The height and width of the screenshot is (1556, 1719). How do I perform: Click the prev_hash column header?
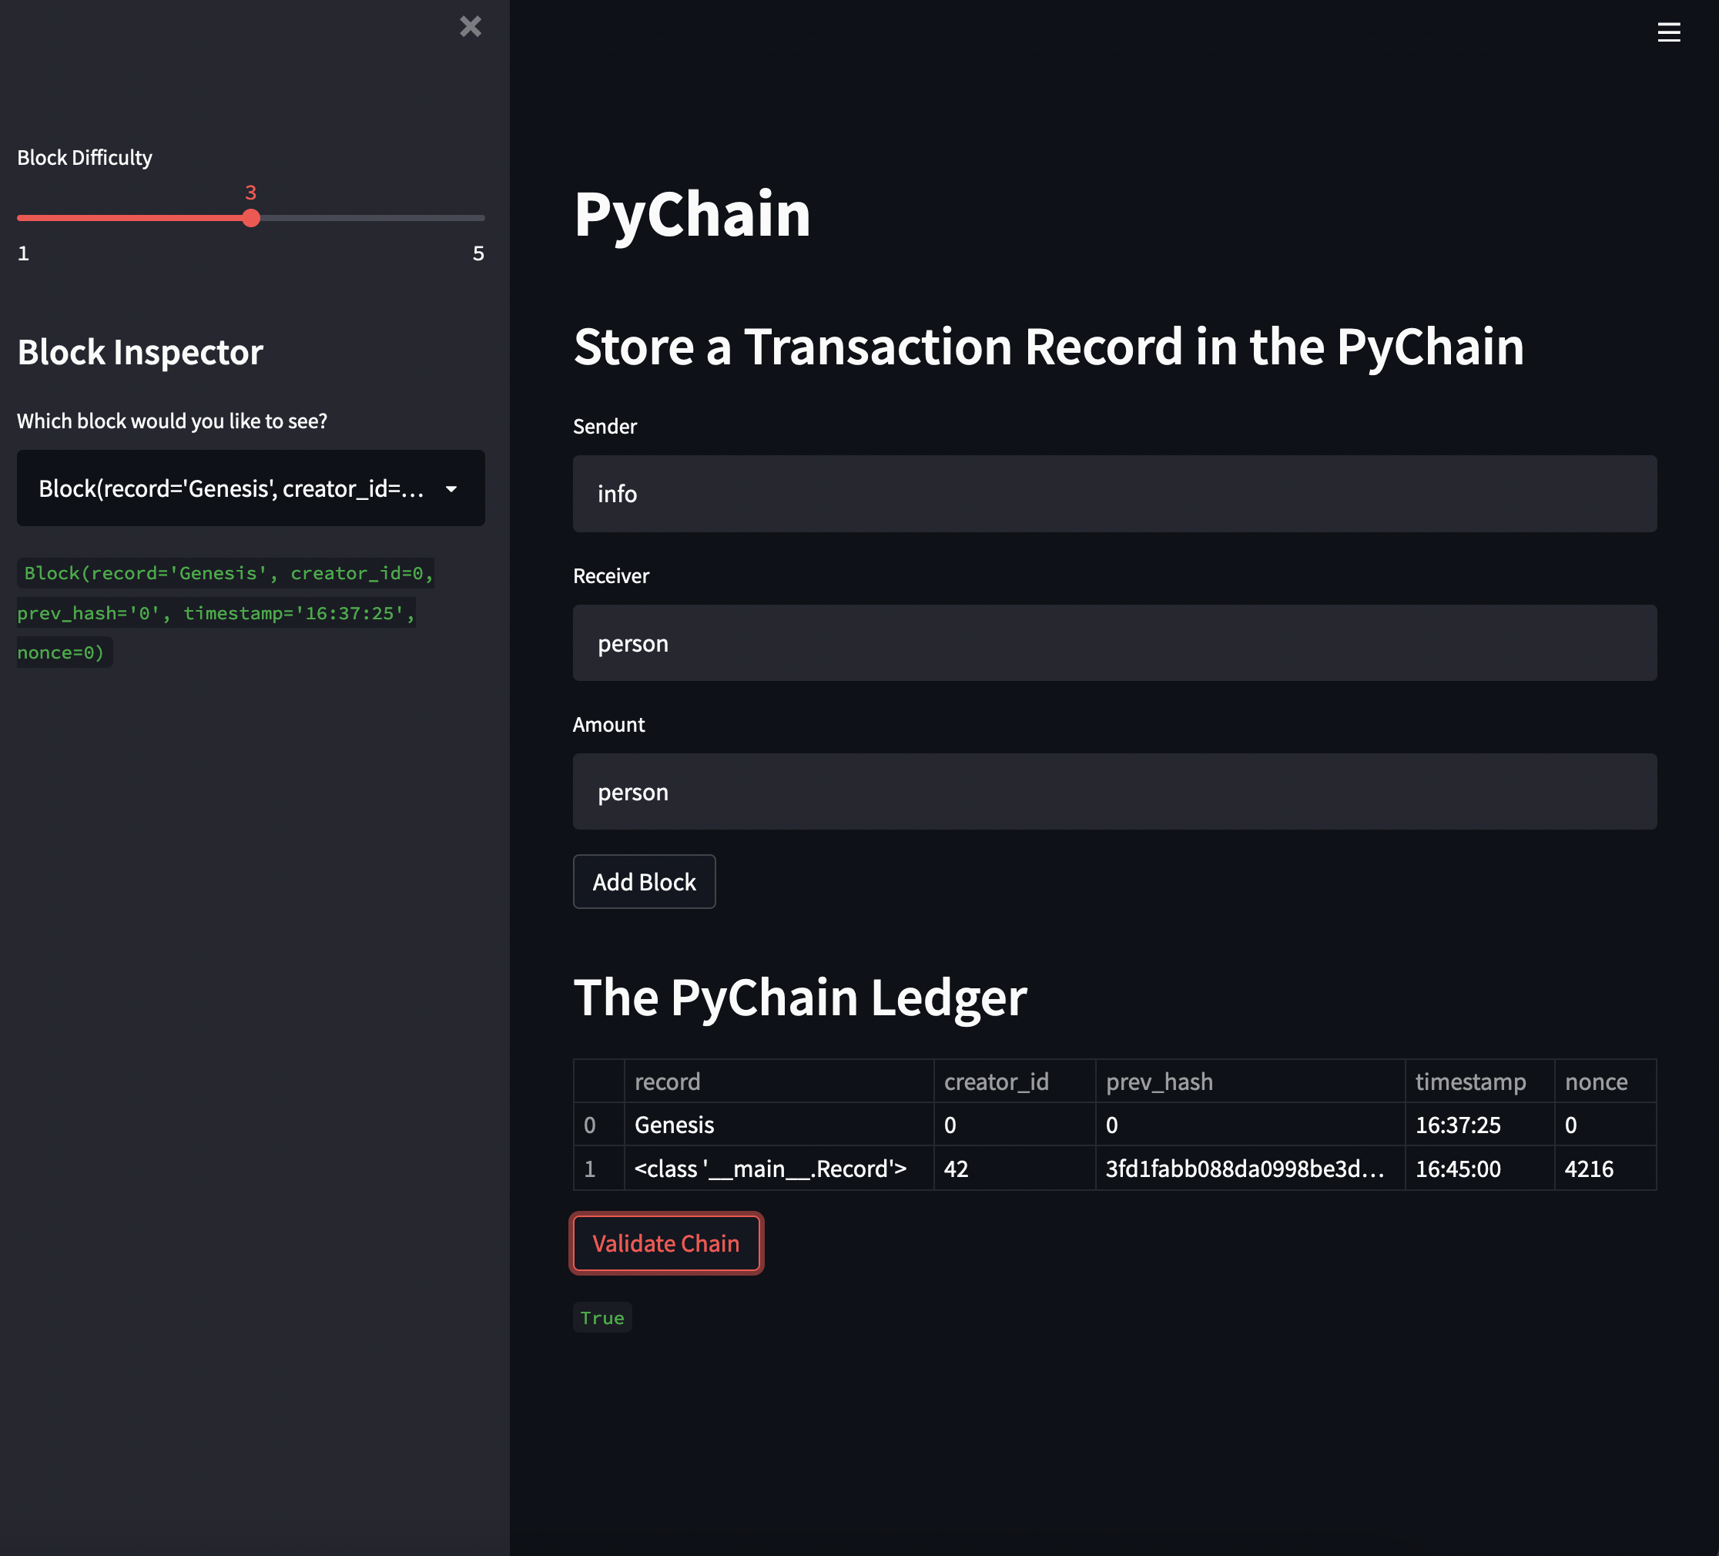[1250, 1081]
